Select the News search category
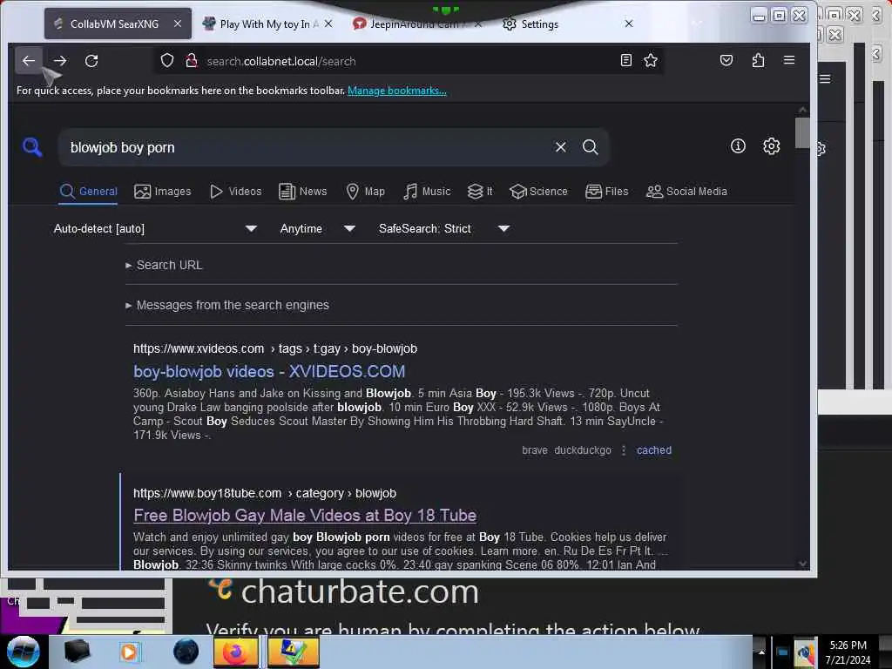The width and height of the screenshot is (892, 669). point(302,191)
